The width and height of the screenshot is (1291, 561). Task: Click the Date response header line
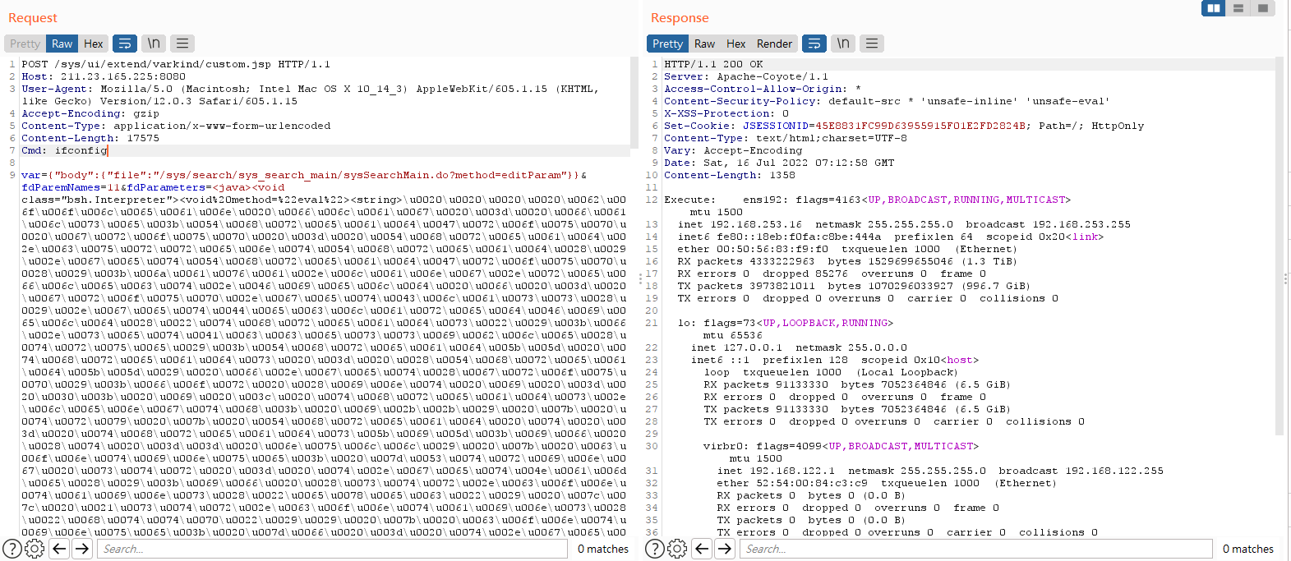pos(779,163)
